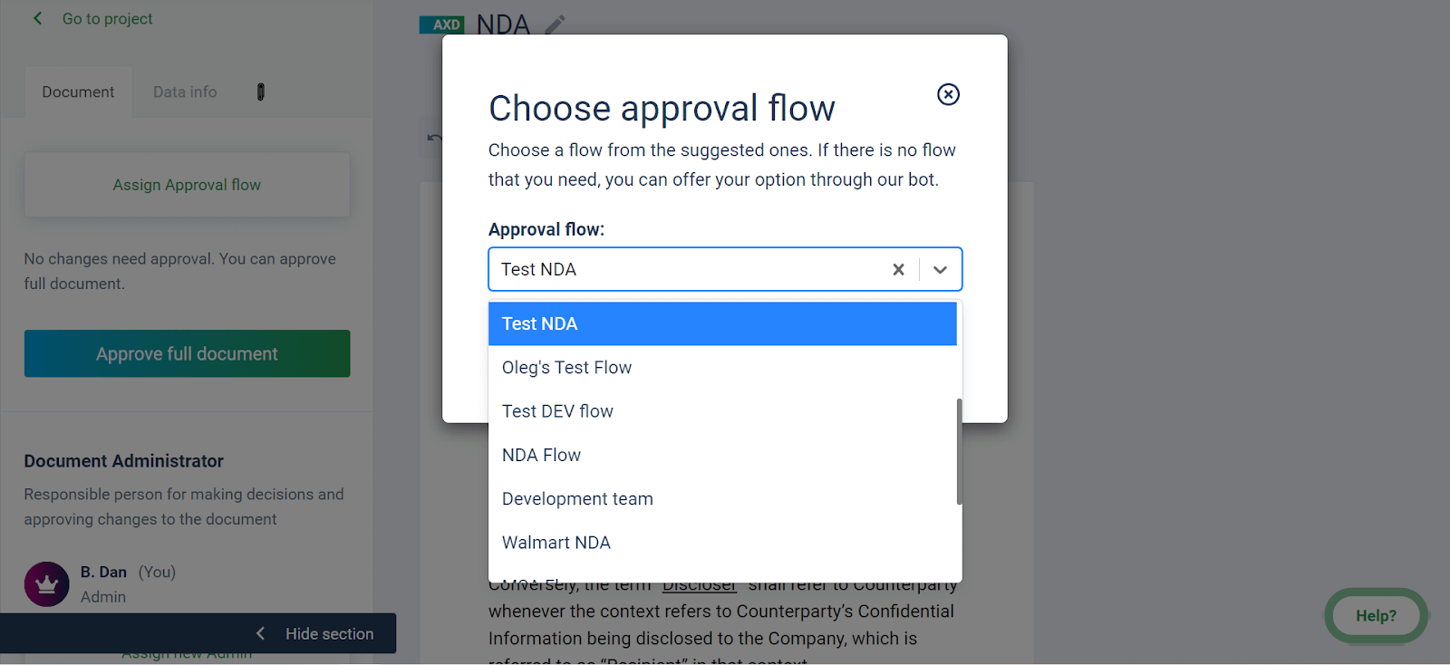Click the pencil icon to rename NDA
1450x665 pixels.
pos(555,24)
